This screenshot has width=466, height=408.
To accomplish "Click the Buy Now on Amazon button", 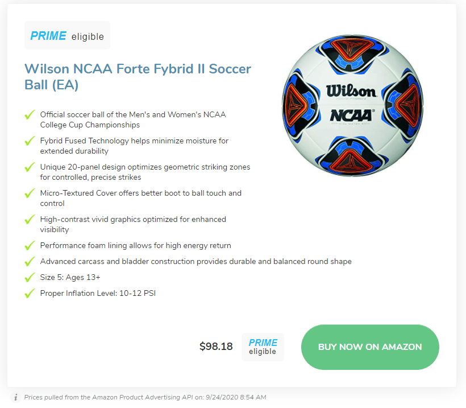I will (x=370, y=347).
